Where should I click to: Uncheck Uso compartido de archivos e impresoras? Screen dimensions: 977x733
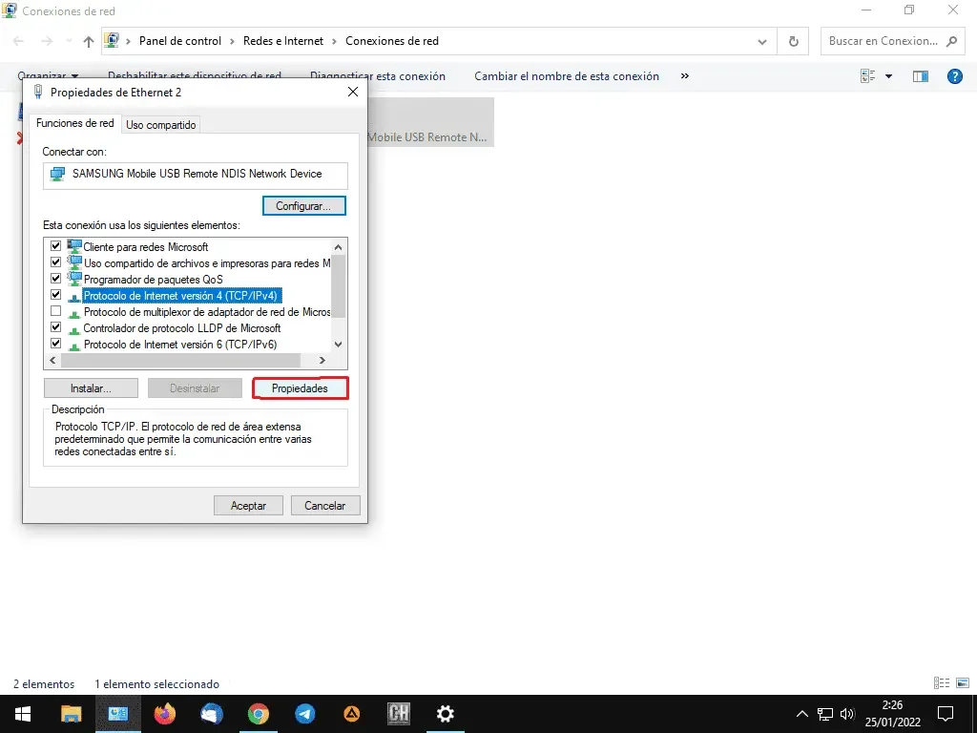coord(55,262)
